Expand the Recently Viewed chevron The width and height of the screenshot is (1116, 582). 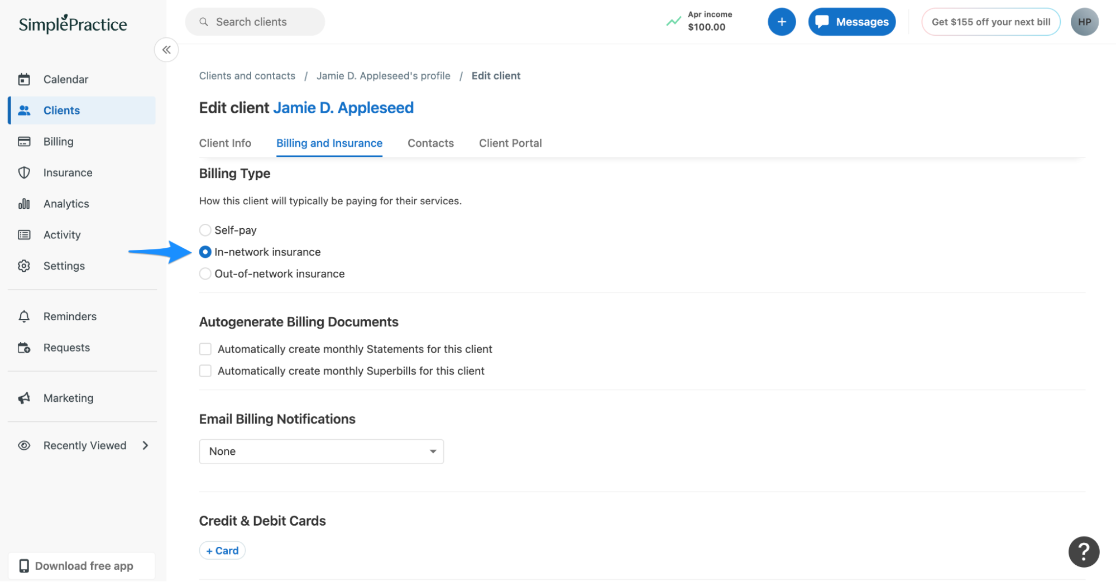click(146, 445)
